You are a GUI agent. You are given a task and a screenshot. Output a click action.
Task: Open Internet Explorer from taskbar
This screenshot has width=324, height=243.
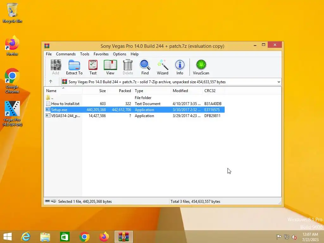(26, 237)
